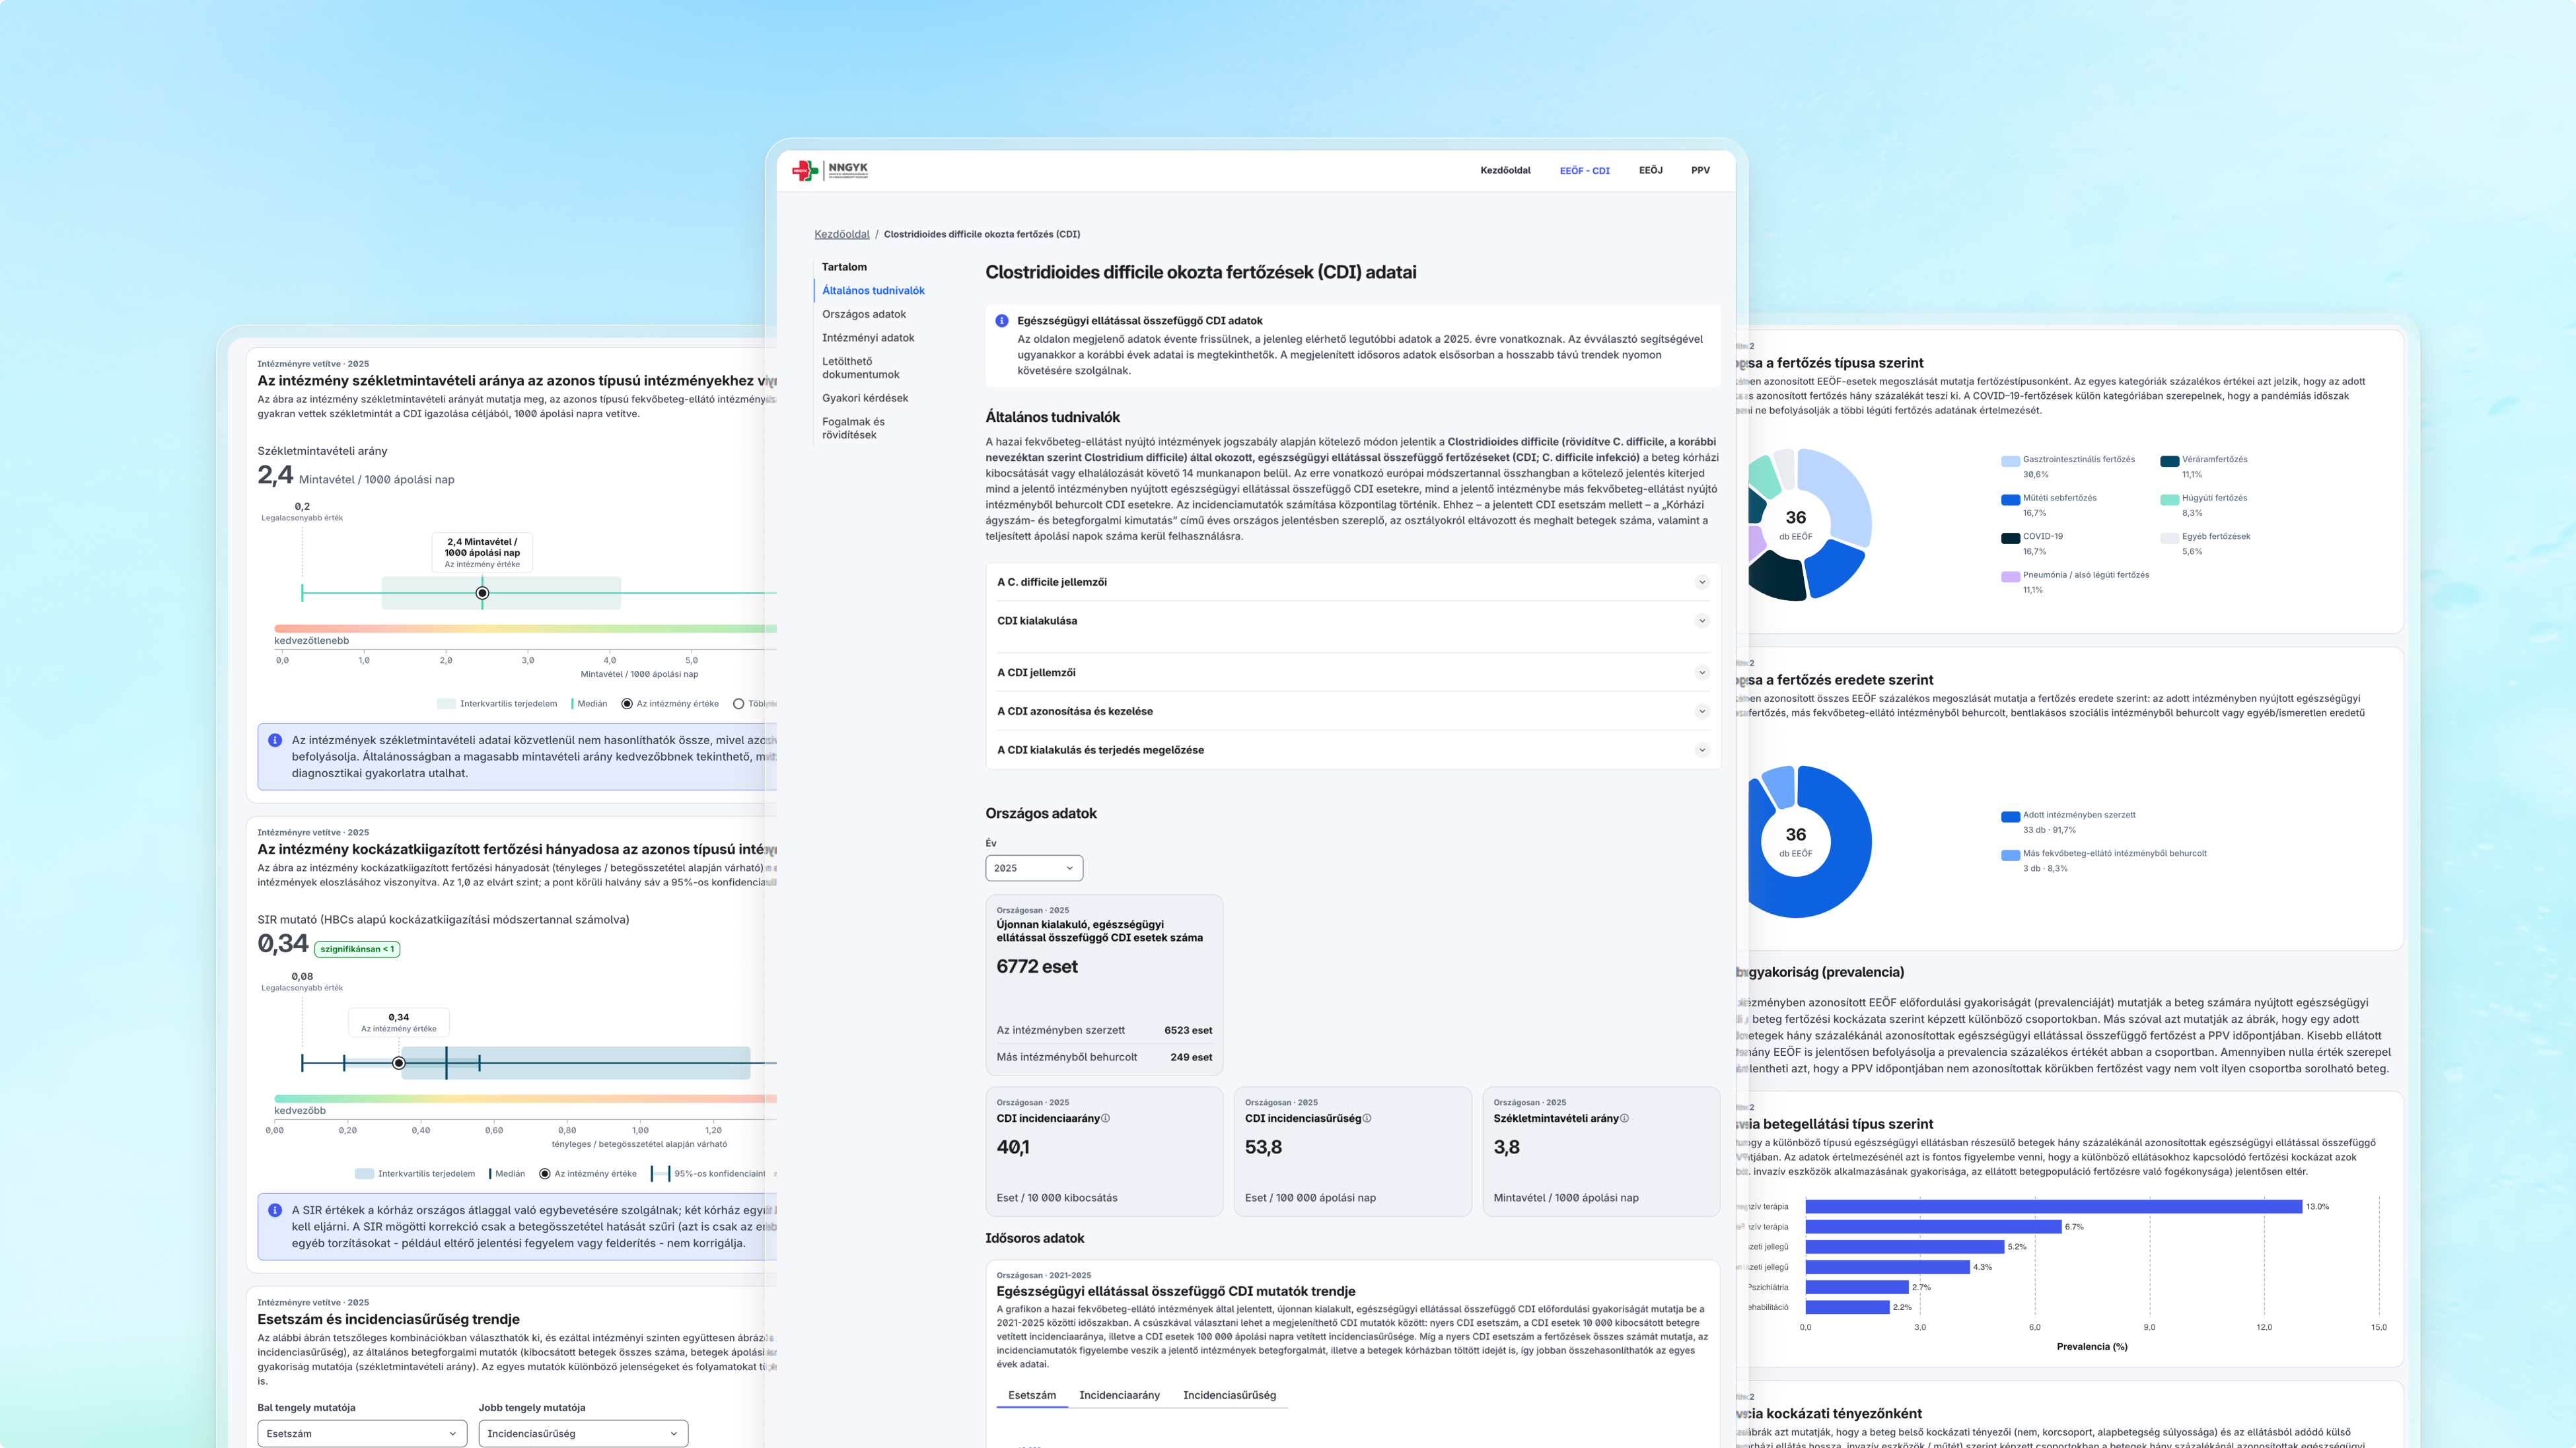This screenshot has width=2576, height=1448.
Task: Click info icon next to Székletmintavételi arány card title
Action: click(1624, 1119)
